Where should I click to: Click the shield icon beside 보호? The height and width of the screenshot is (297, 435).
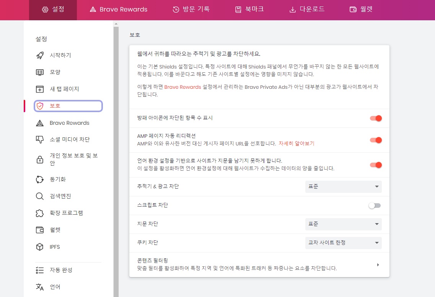pos(40,106)
